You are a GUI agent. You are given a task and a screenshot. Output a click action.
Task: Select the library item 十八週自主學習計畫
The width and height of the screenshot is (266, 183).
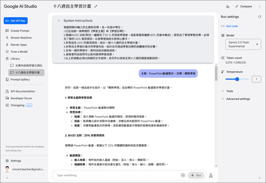(x=26, y=72)
